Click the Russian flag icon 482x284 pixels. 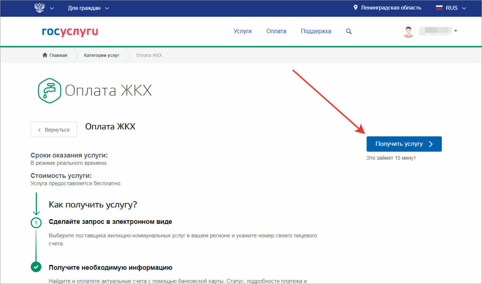click(439, 8)
